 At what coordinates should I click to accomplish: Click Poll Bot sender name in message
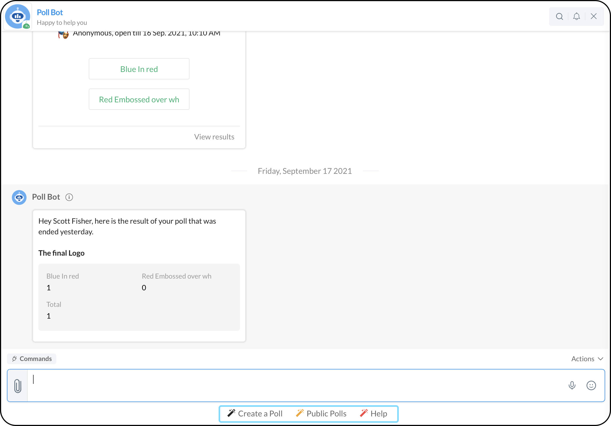tap(46, 197)
